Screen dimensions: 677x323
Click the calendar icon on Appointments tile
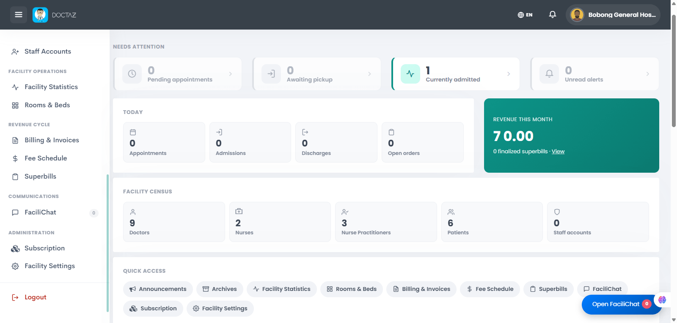point(133,132)
